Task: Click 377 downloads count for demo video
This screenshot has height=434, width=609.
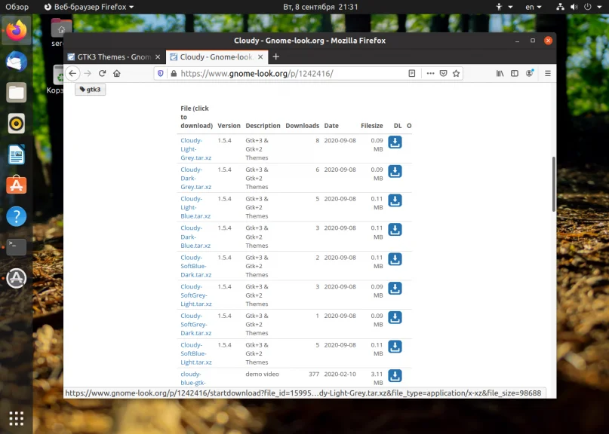Action: point(314,374)
